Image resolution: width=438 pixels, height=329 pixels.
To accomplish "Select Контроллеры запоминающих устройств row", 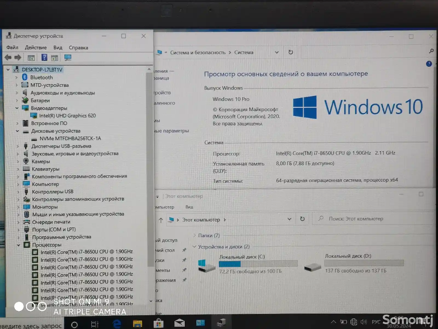I will click(78, 199).
